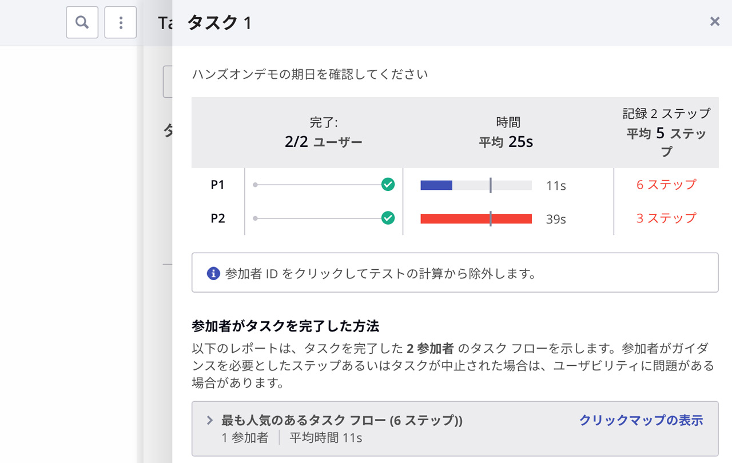Click the 完了 2/2 ユーザー column header
Image resolution: width=732 pixels, height=463 pixels.
324,133
